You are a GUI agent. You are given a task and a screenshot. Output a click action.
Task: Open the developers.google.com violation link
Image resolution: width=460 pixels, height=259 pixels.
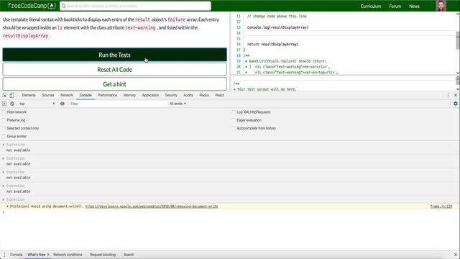pyautogui.click(x=152, y=206)
